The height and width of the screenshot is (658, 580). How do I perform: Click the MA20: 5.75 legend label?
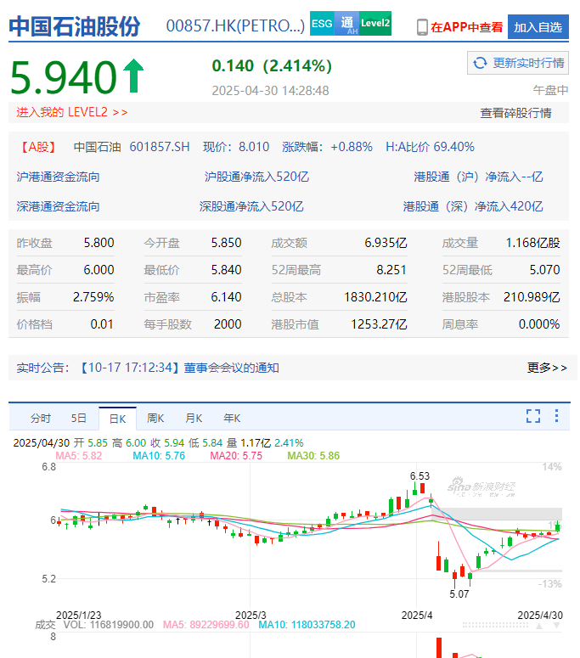point(236,456)
